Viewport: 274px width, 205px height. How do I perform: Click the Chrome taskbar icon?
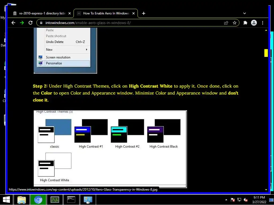click(38, 200)
